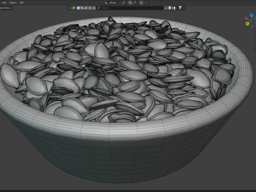Click the red X axis on gizmo
The image size is (256, 192).
click(246, 19)
